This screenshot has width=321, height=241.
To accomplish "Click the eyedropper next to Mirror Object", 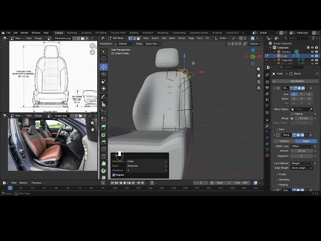I will (x=311, y=109).
